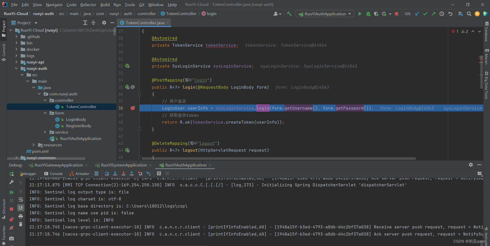
Task: Stop the debug session with the red square
Action: [11, 209]
